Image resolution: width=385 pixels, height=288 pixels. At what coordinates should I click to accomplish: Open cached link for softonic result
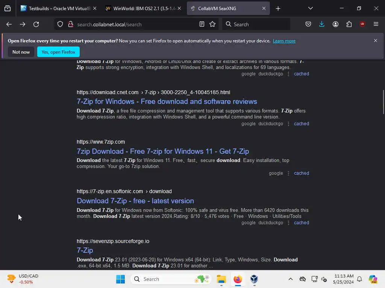coord(302,223)
